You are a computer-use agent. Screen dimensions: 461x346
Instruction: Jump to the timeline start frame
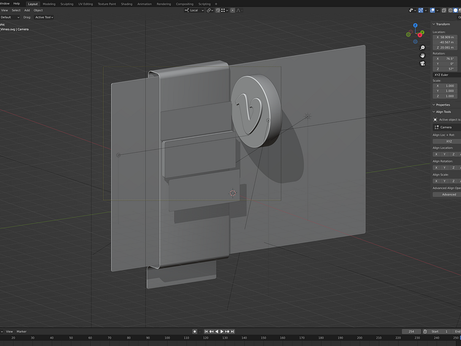click(x=206, y=331)
